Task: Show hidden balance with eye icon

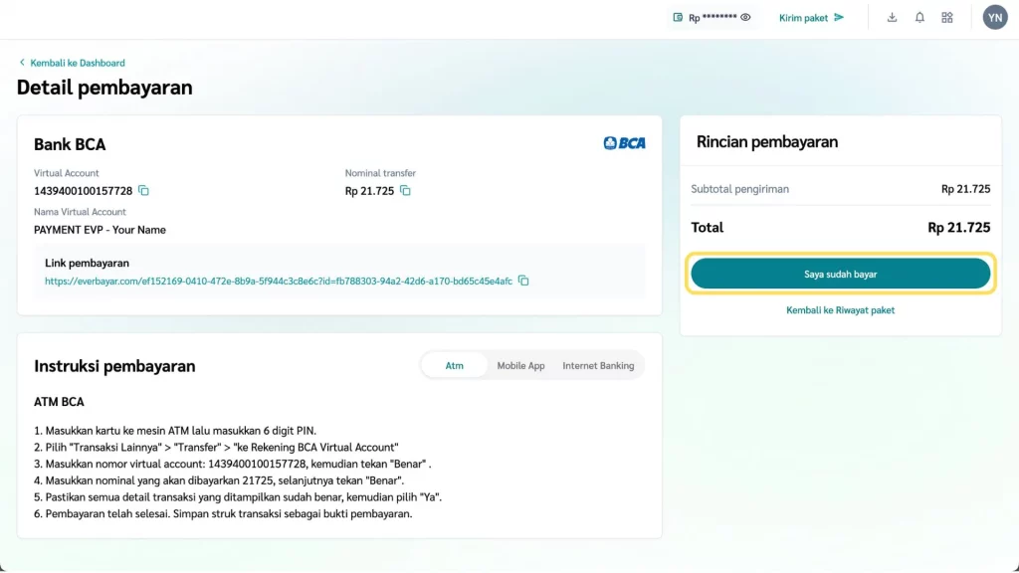Action: coord(745,17)
